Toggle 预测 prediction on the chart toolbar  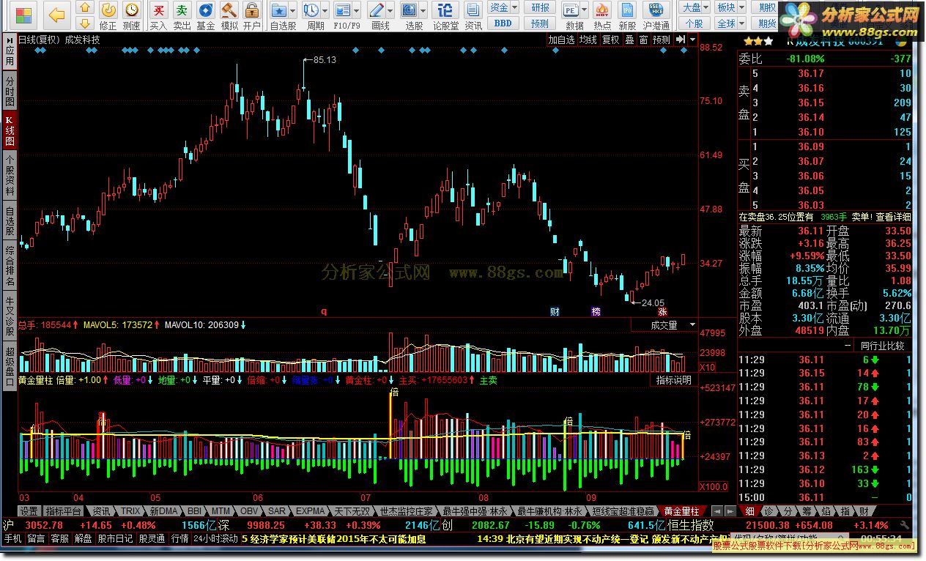point(661,40)
